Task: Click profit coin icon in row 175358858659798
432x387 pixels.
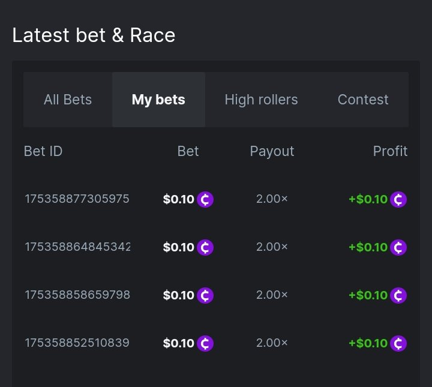Action: (398, 295)
